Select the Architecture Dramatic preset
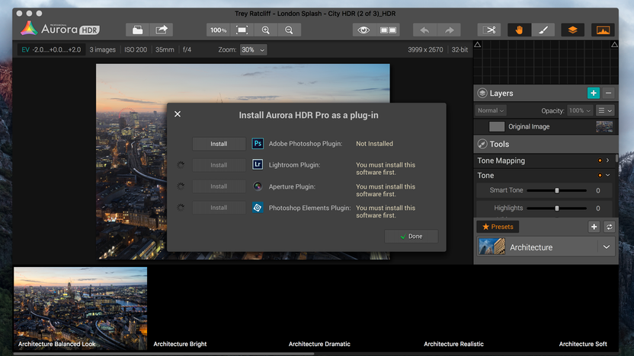This screenshot has width=634, height=356. coord(319,344)
